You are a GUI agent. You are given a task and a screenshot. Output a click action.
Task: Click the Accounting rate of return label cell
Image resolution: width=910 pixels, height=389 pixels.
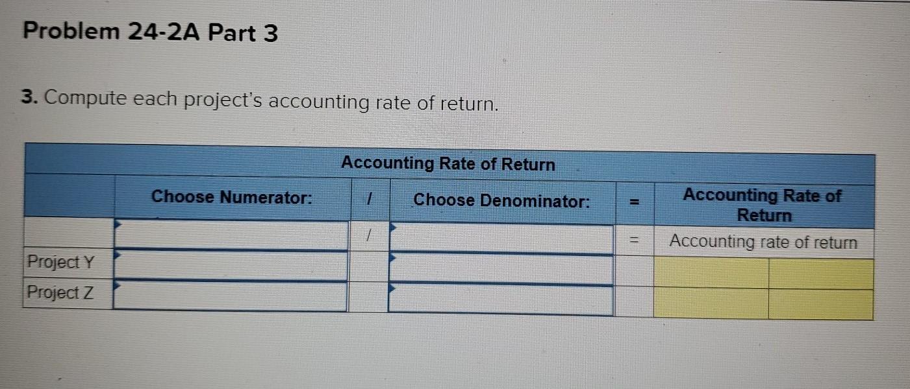tap(763, 240)
